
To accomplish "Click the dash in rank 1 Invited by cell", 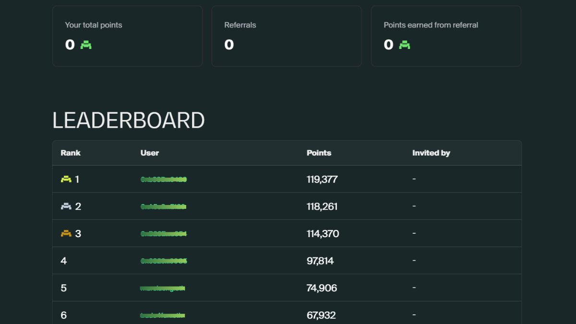I will click(x=413, y=179).
